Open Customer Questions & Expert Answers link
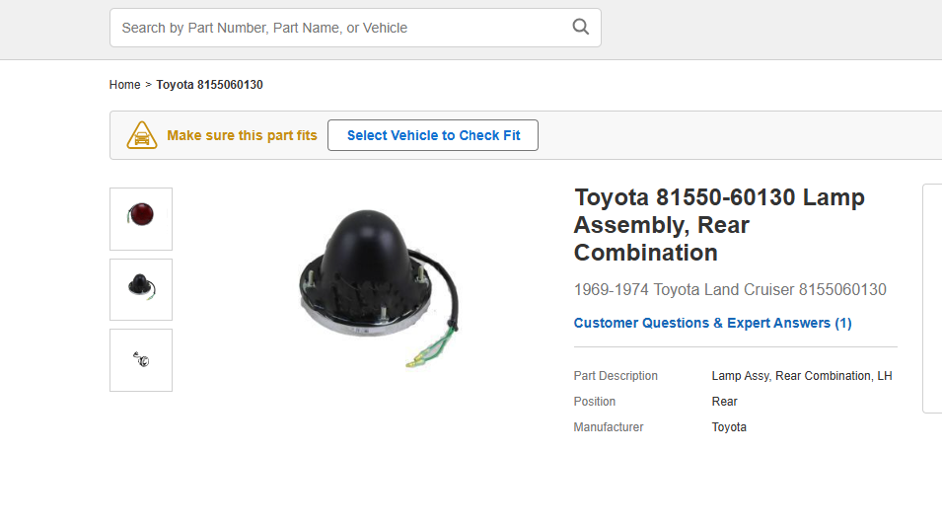 (x=712, y=323)
